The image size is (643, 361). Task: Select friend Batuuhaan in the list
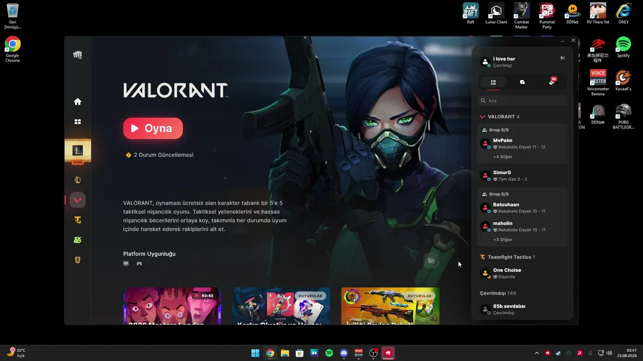click(x=522, y=208)
